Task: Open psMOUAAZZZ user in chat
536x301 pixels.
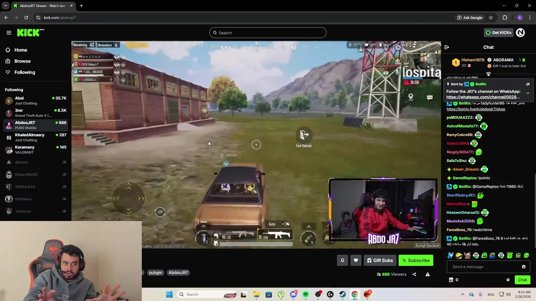Action: [460, 117]
